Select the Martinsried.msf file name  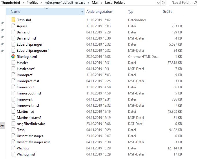29,118
